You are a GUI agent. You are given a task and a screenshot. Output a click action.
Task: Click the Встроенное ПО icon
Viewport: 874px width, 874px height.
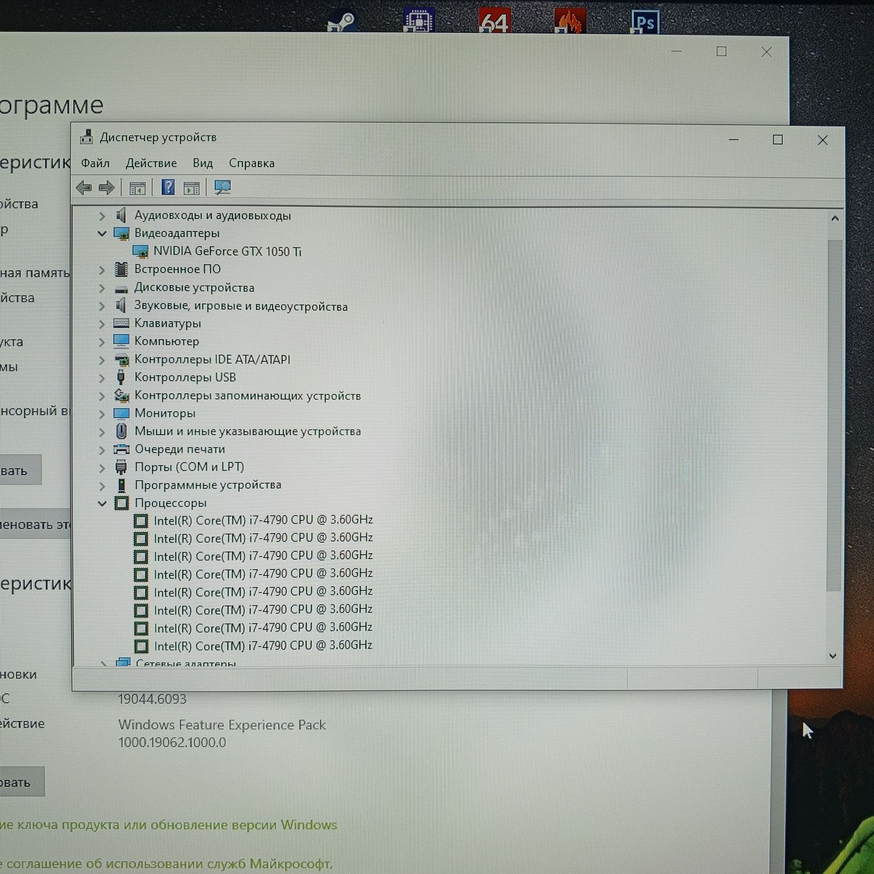[121, 269]
